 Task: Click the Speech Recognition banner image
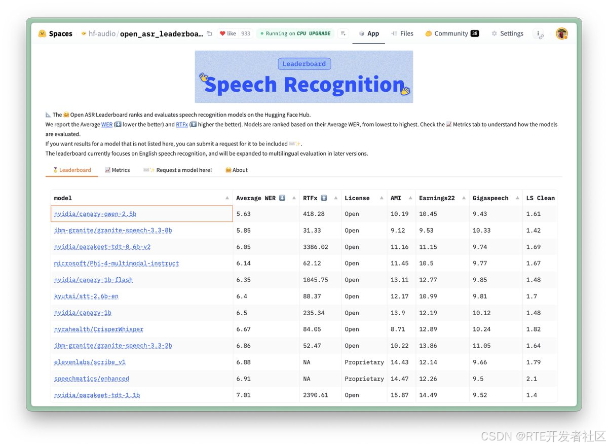[x=304, y=77]
